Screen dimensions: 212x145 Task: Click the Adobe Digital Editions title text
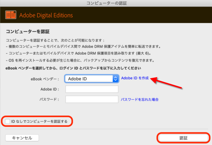point(46,15)
